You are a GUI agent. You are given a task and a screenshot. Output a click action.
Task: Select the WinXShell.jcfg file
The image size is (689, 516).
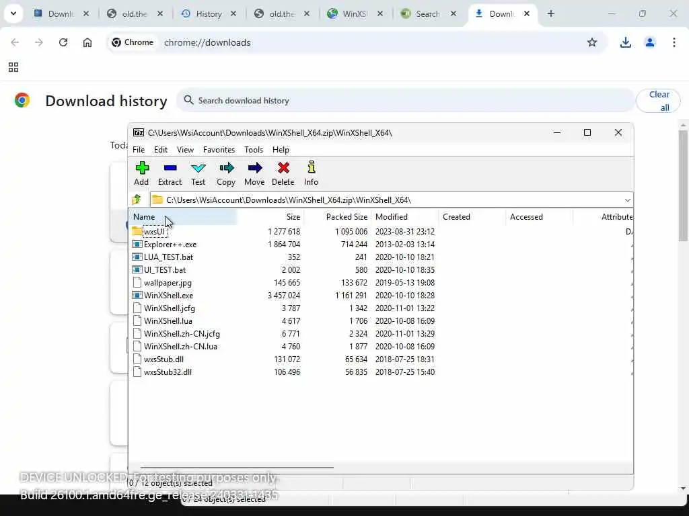point(169,308)
